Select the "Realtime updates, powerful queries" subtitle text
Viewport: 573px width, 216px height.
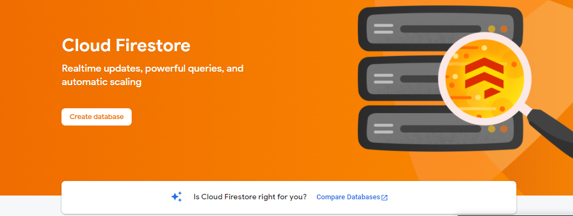[x=152, y=75]
